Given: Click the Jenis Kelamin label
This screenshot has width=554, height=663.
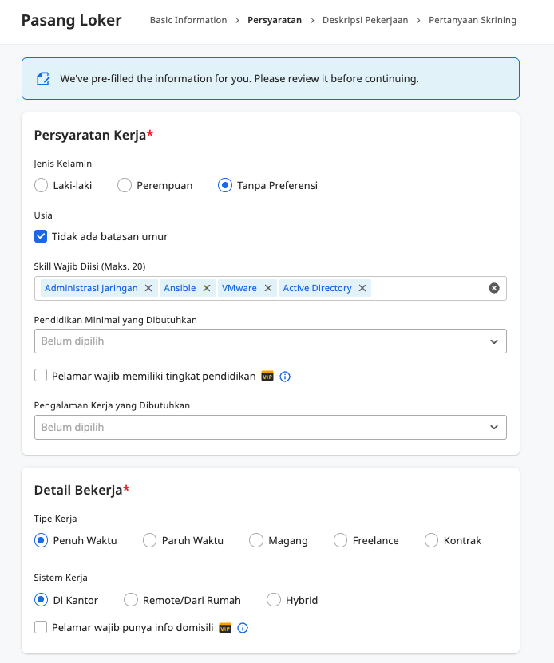Looking at the screenshot, I should 62,164.
